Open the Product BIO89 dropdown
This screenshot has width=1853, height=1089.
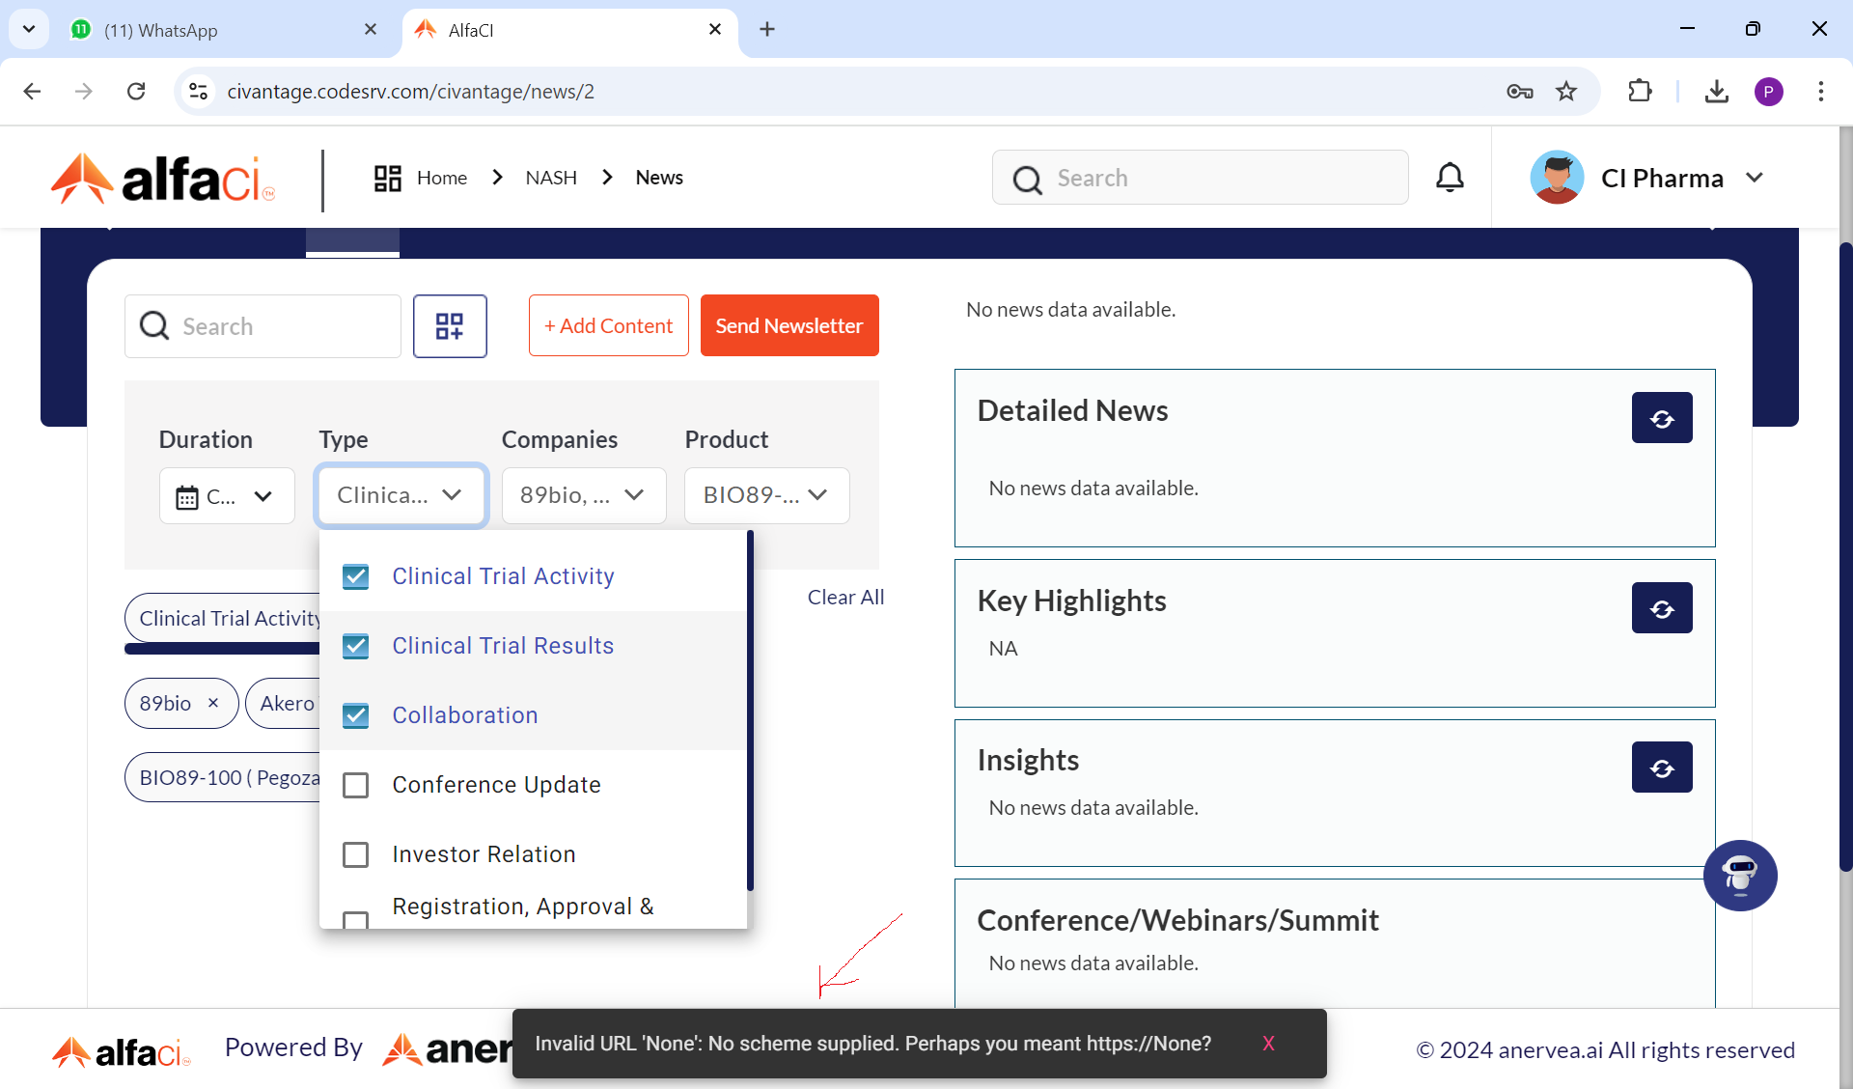coord(766,495)
